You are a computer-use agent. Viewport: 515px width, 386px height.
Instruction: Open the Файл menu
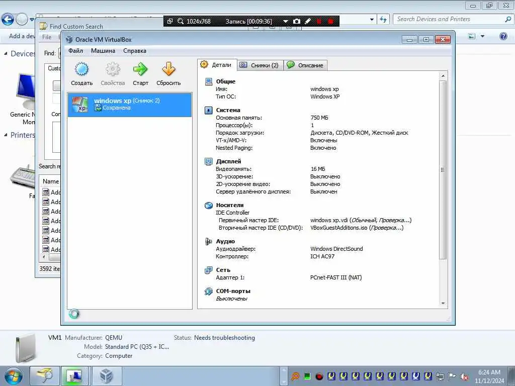[75, 51]
